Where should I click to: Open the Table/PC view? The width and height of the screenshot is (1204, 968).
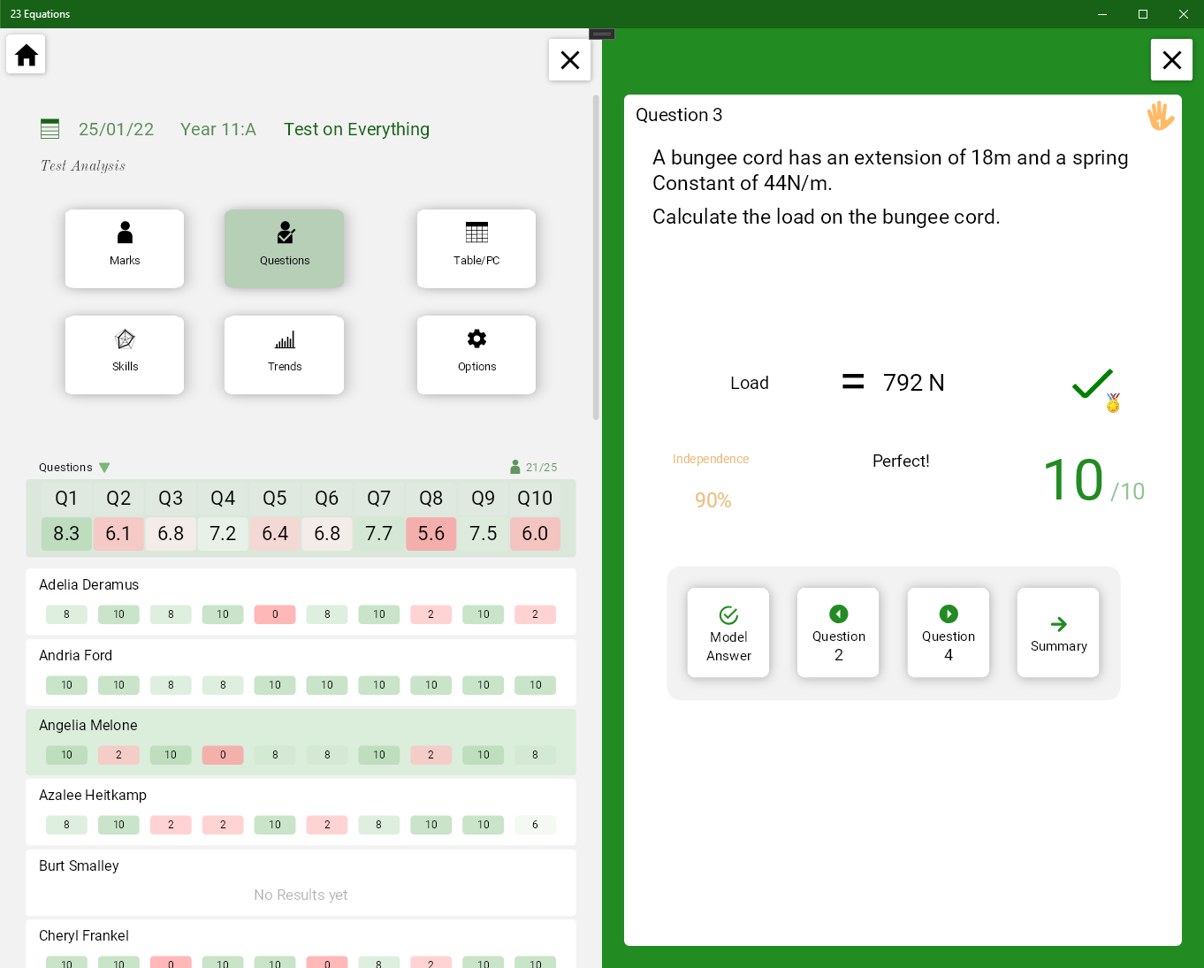tap(476, 248)
